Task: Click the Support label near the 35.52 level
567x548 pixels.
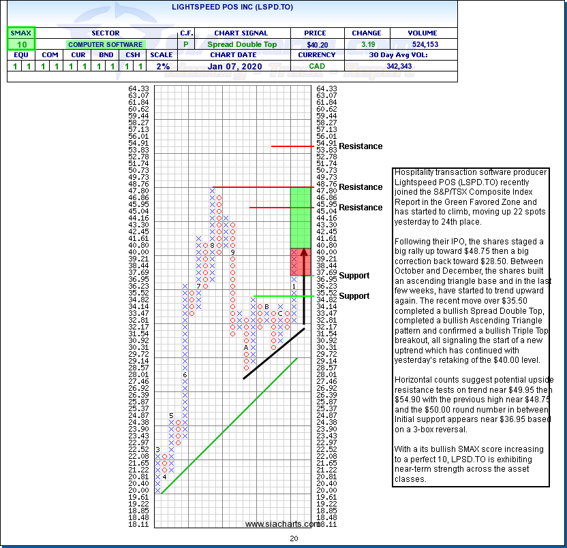Action: 354,296
